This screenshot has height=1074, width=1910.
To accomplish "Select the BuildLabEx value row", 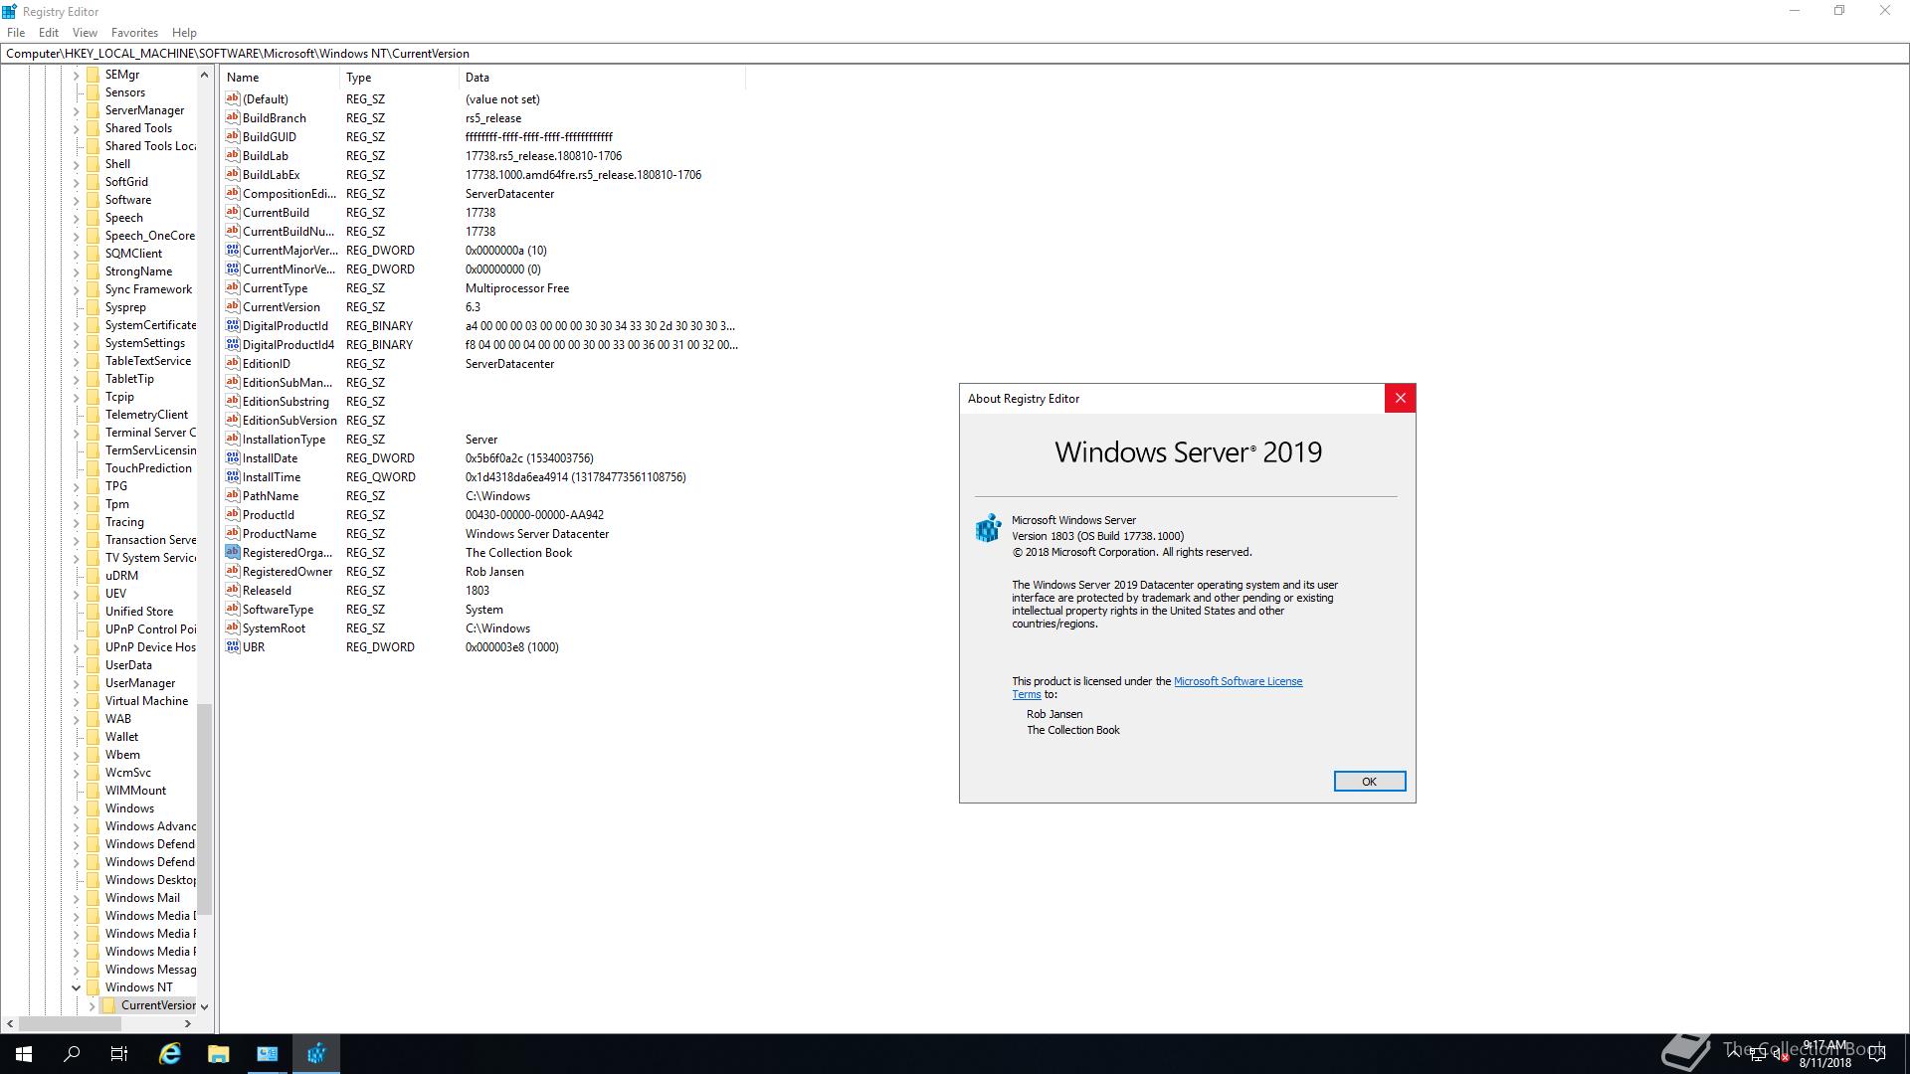I will [482, 174].
